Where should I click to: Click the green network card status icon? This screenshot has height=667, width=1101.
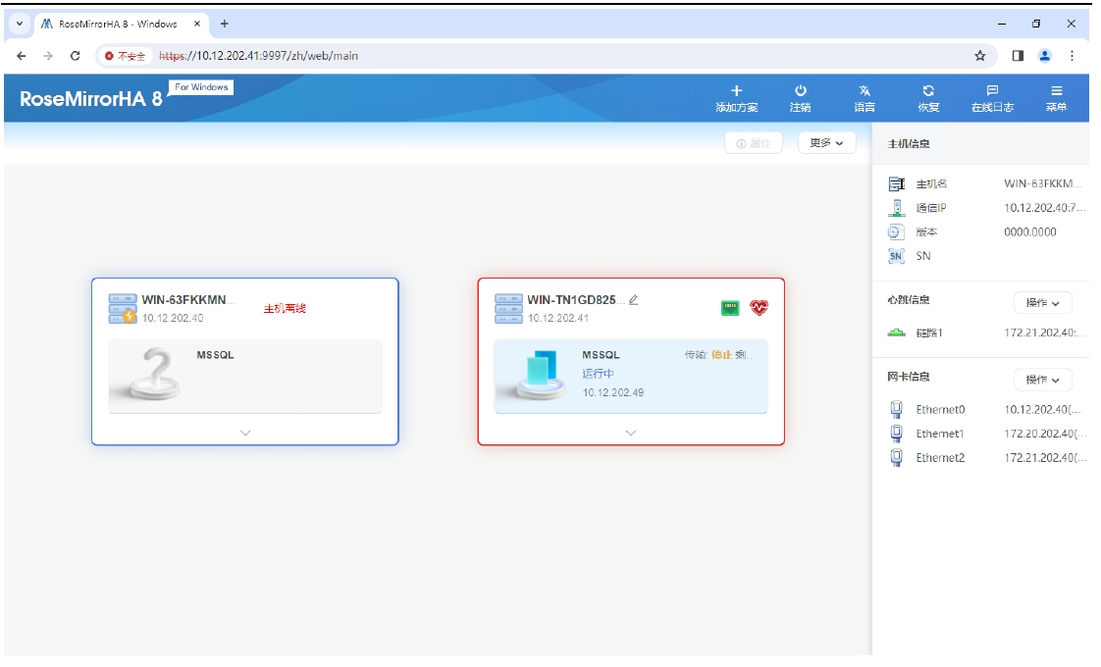[x=730, y=308]
